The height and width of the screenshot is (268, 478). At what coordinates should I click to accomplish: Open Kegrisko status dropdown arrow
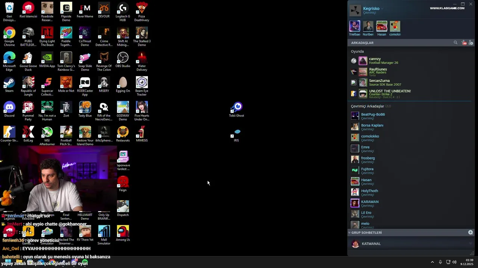[382, 9]
